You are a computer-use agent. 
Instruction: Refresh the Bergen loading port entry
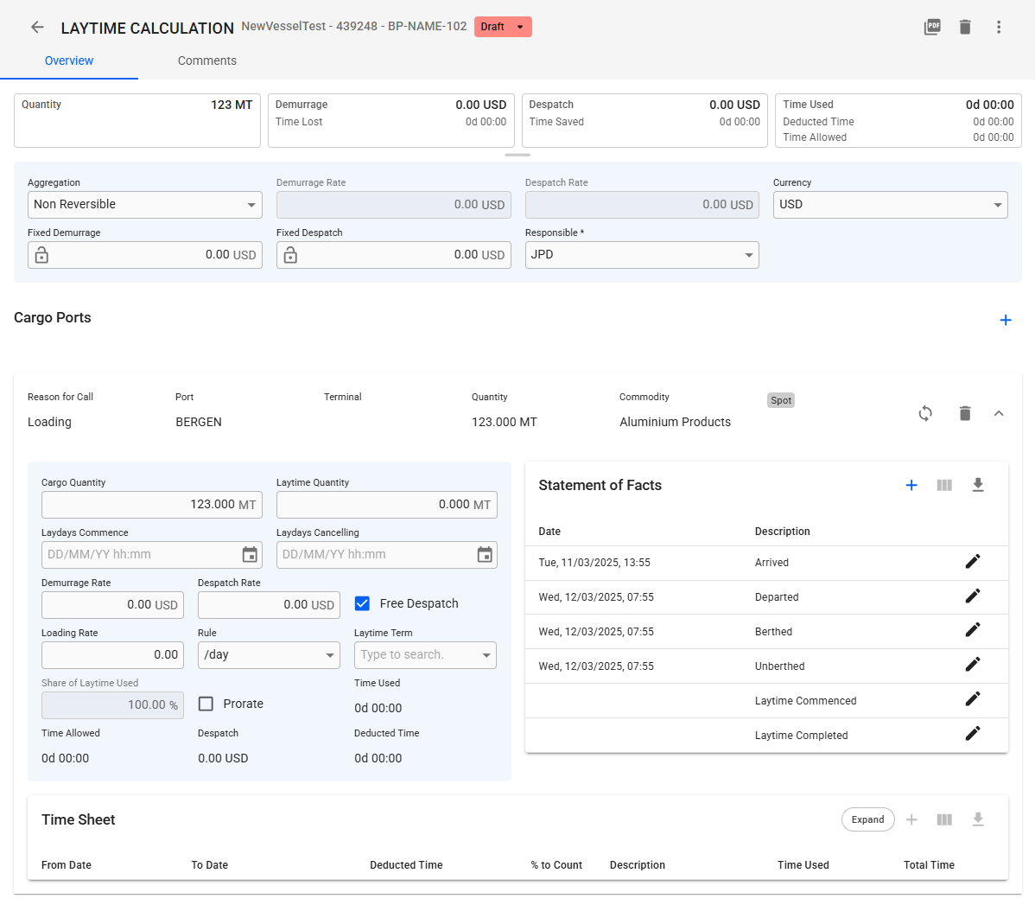(x=925, y=413)
